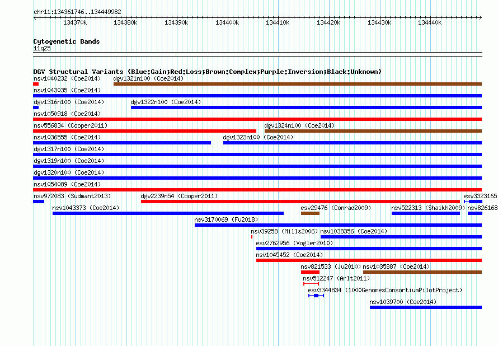This screenshot has height=346, width=498.
Task: Click the red dgv2239n54 loss bar
Action: [x=300, y=202]
